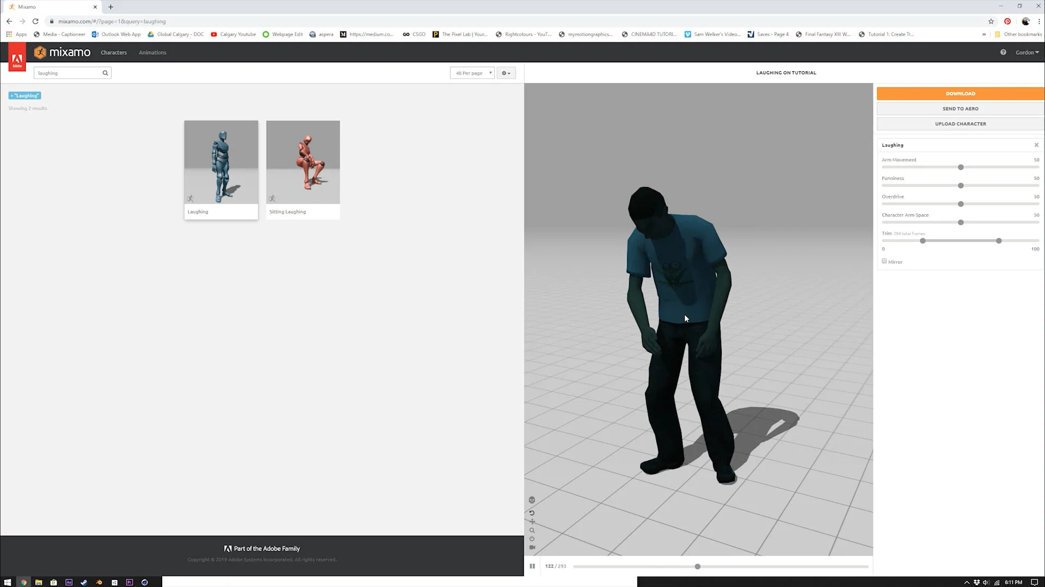Enable the Mirror checkbox
The image size is (1045, 587).
coord(884,261)
